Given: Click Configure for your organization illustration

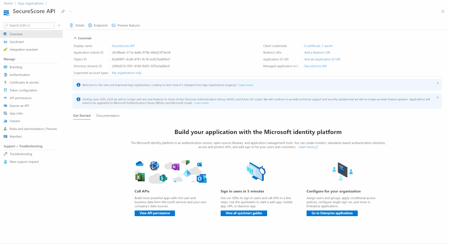Looking at the screenshot, I should (342, 171).
